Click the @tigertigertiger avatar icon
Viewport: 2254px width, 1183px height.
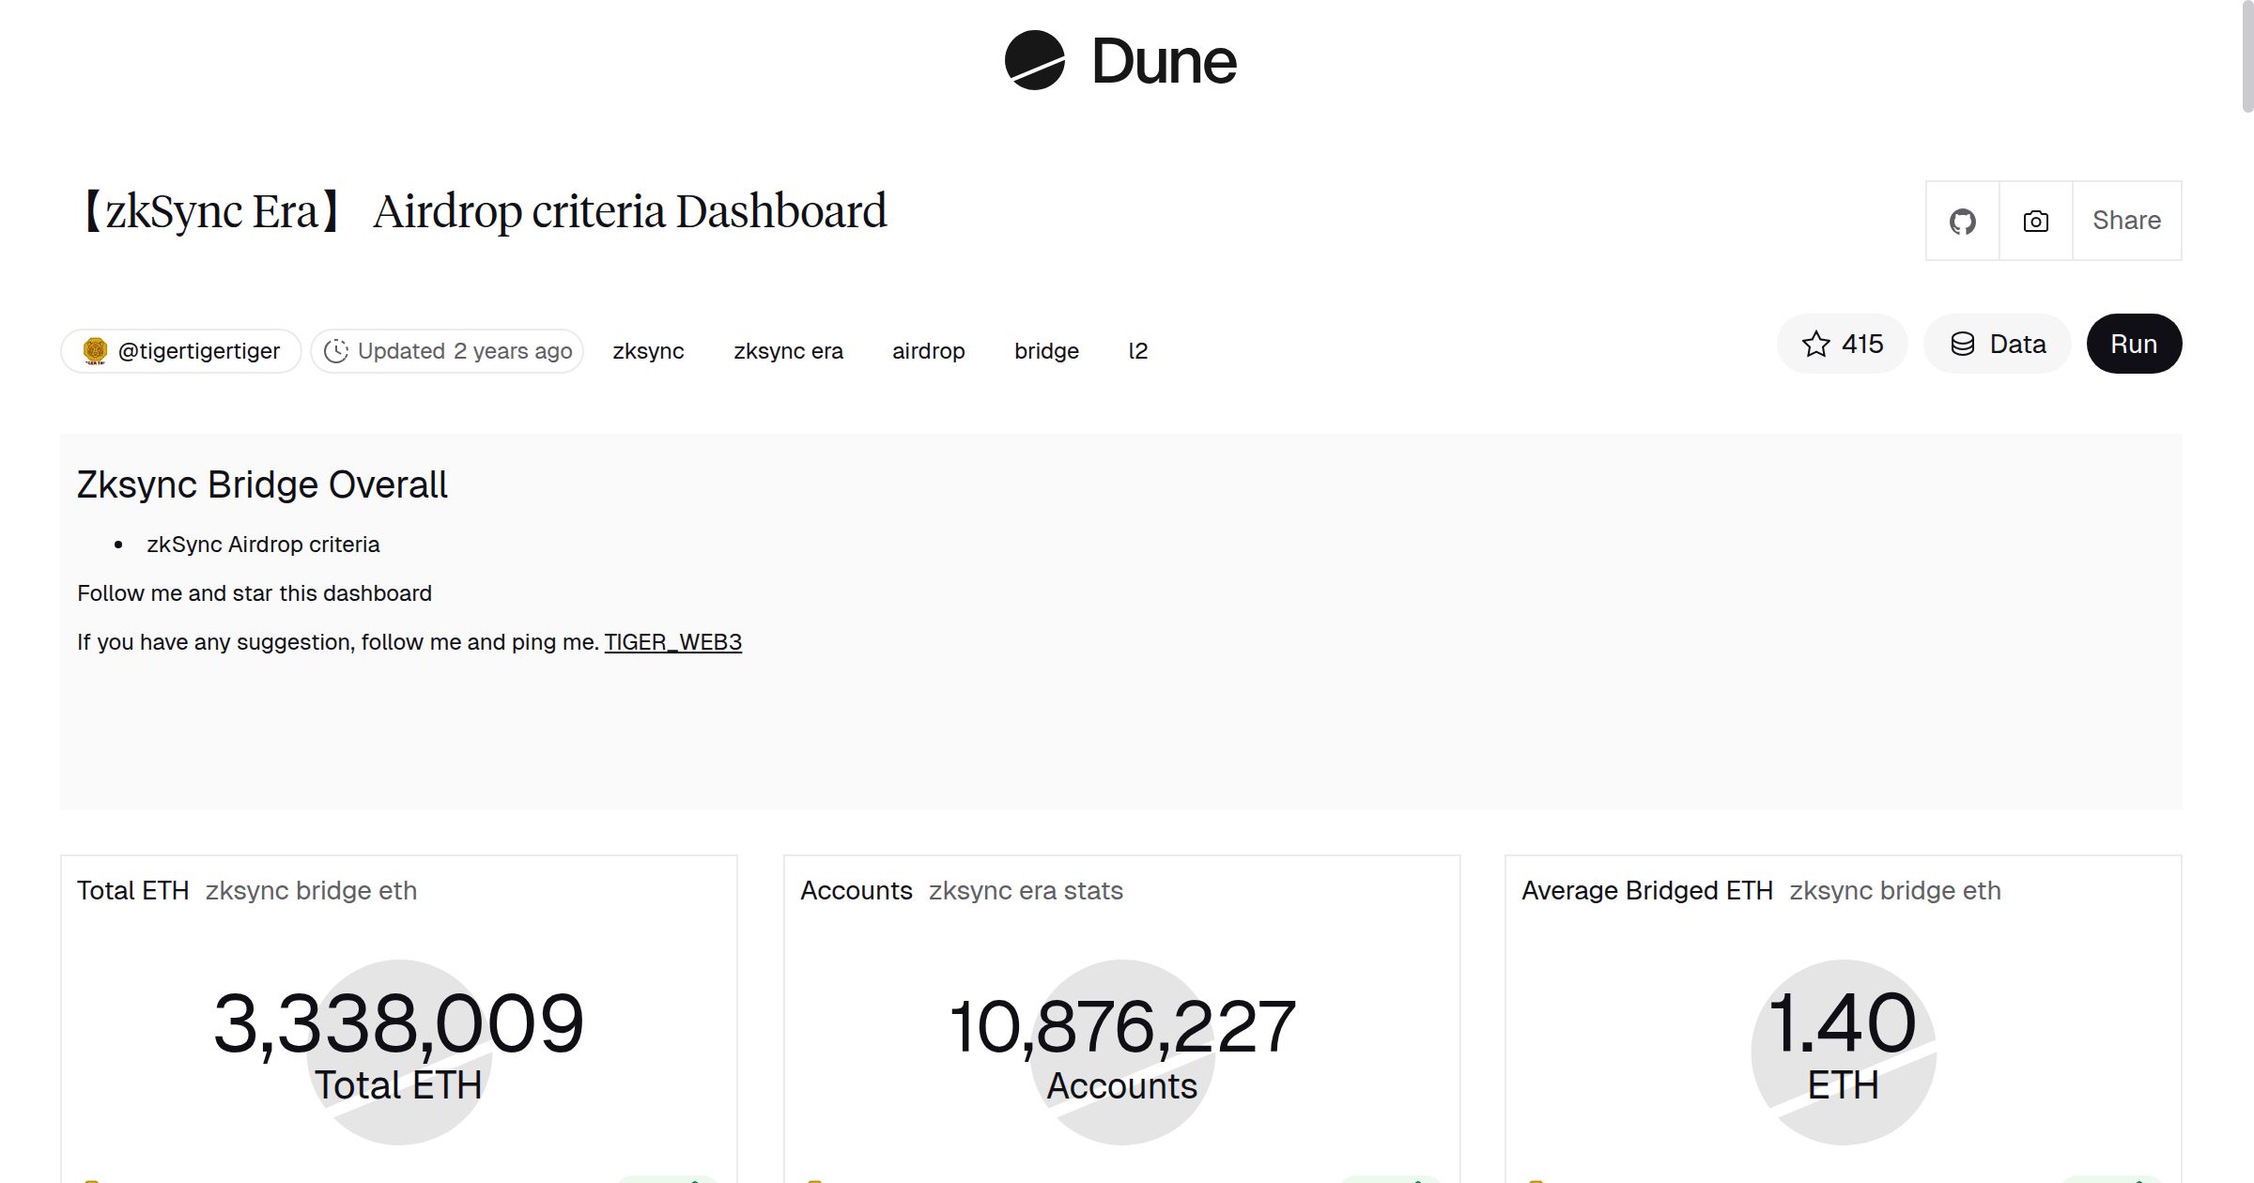[x=95, y=349]
